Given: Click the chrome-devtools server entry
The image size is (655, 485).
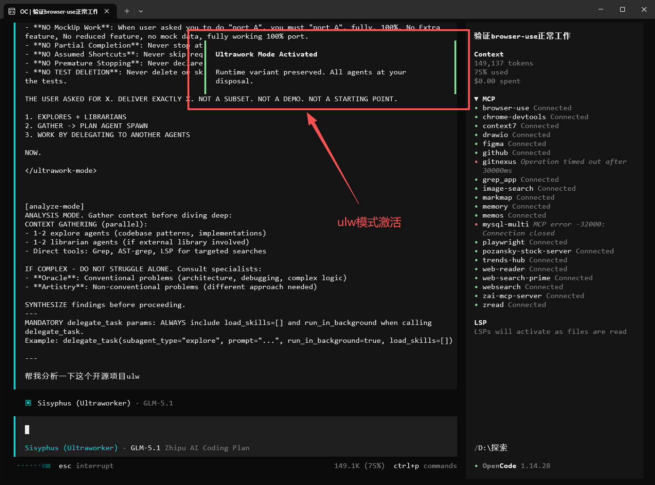Looking at the screenshot, I should click(x=514, y=117).
